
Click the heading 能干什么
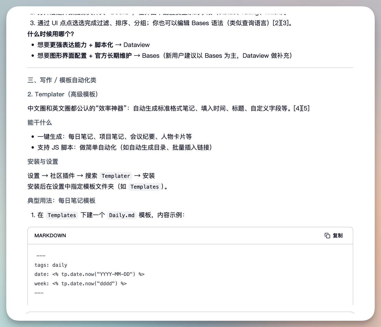(40, 123)
